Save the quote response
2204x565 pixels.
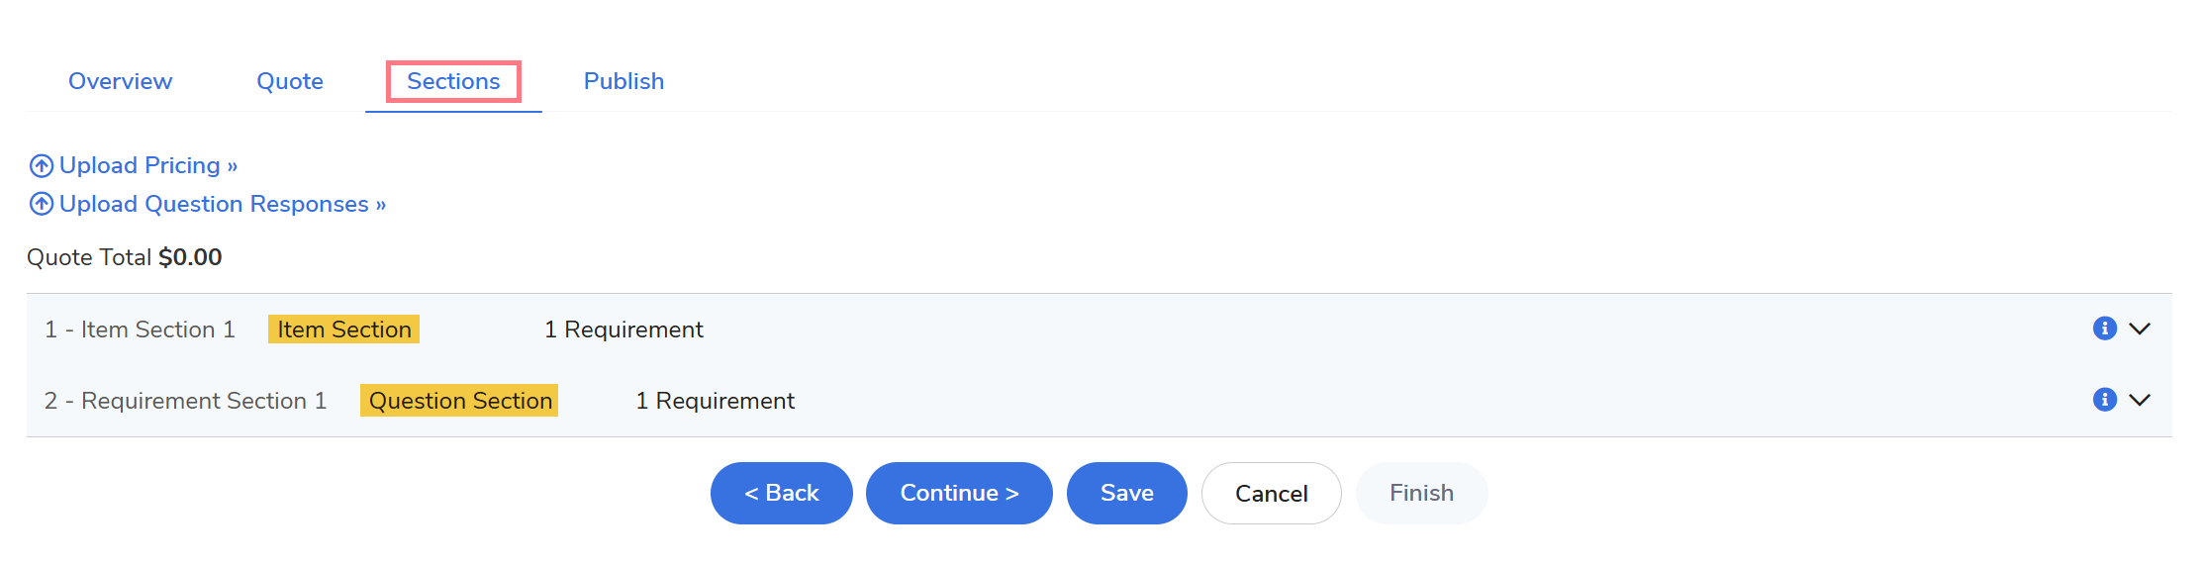point(1127,493)
